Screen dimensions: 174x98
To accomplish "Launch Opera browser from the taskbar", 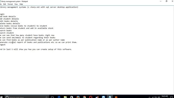I will [91, 97].
